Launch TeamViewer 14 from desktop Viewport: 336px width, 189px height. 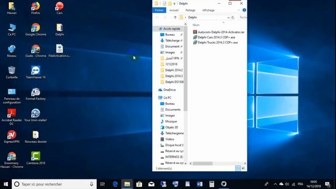pyautogui.click(x=36, y=72)
